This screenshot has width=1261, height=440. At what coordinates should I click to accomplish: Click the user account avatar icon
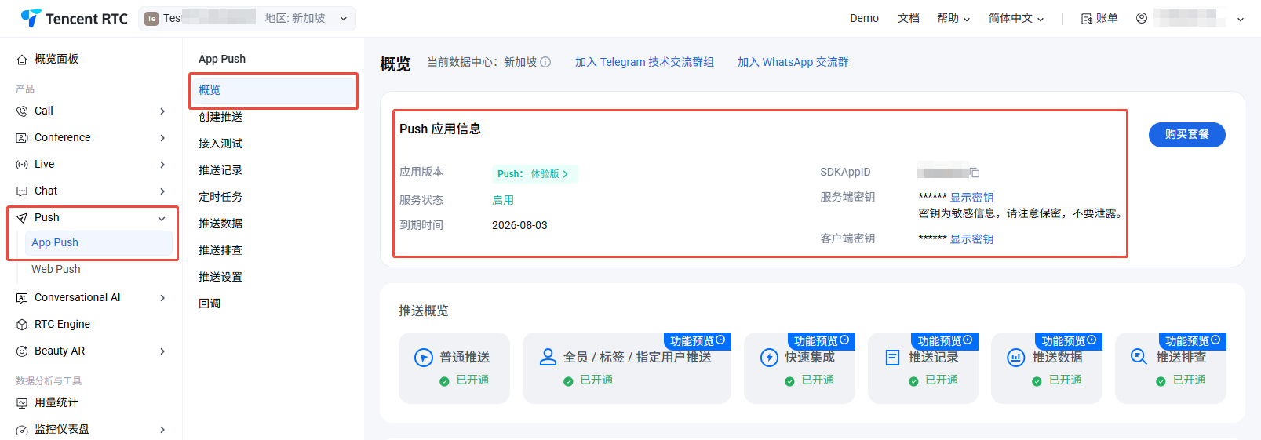pyautogui.click(x=1142, y=18)
